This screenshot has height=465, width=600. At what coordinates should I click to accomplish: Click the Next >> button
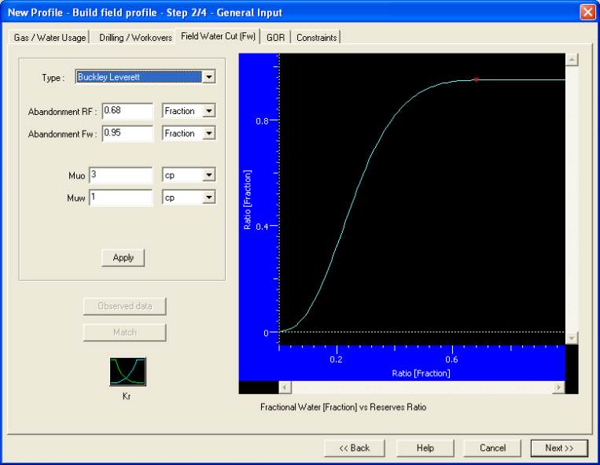click(x=558, y=448)
